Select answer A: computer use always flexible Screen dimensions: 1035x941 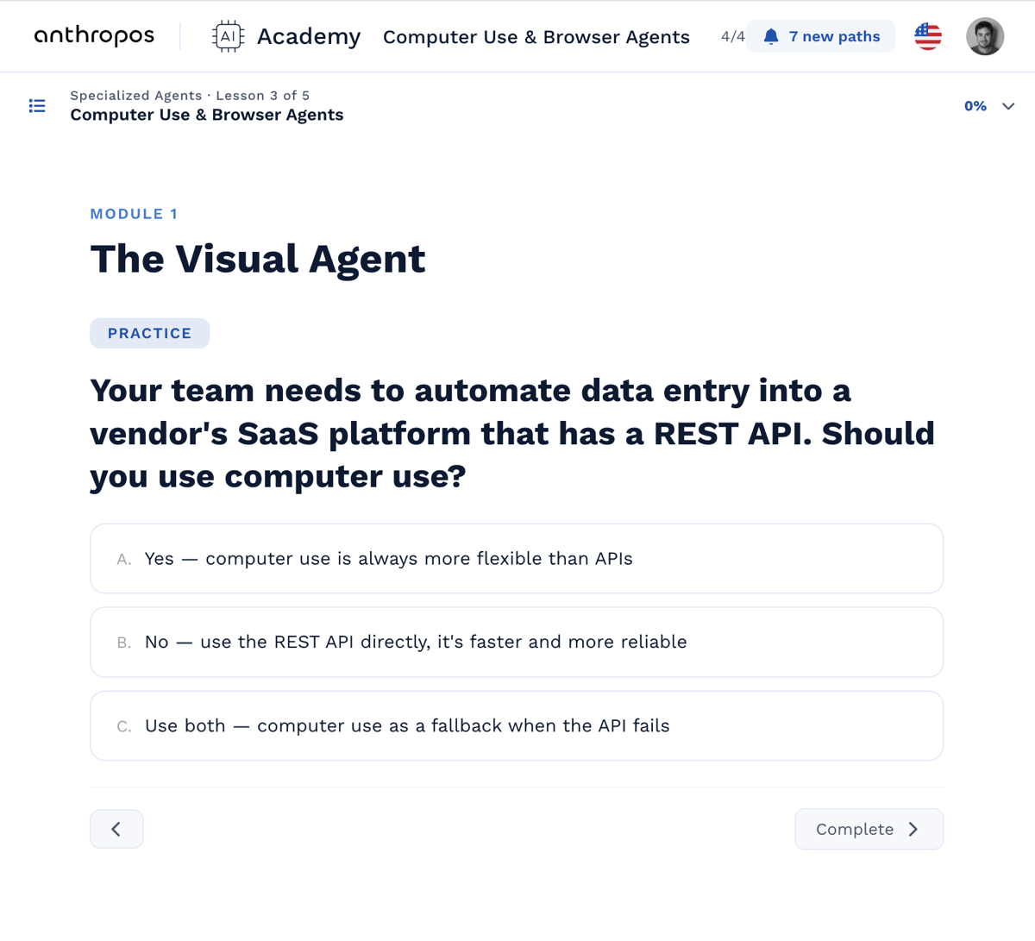517,559
